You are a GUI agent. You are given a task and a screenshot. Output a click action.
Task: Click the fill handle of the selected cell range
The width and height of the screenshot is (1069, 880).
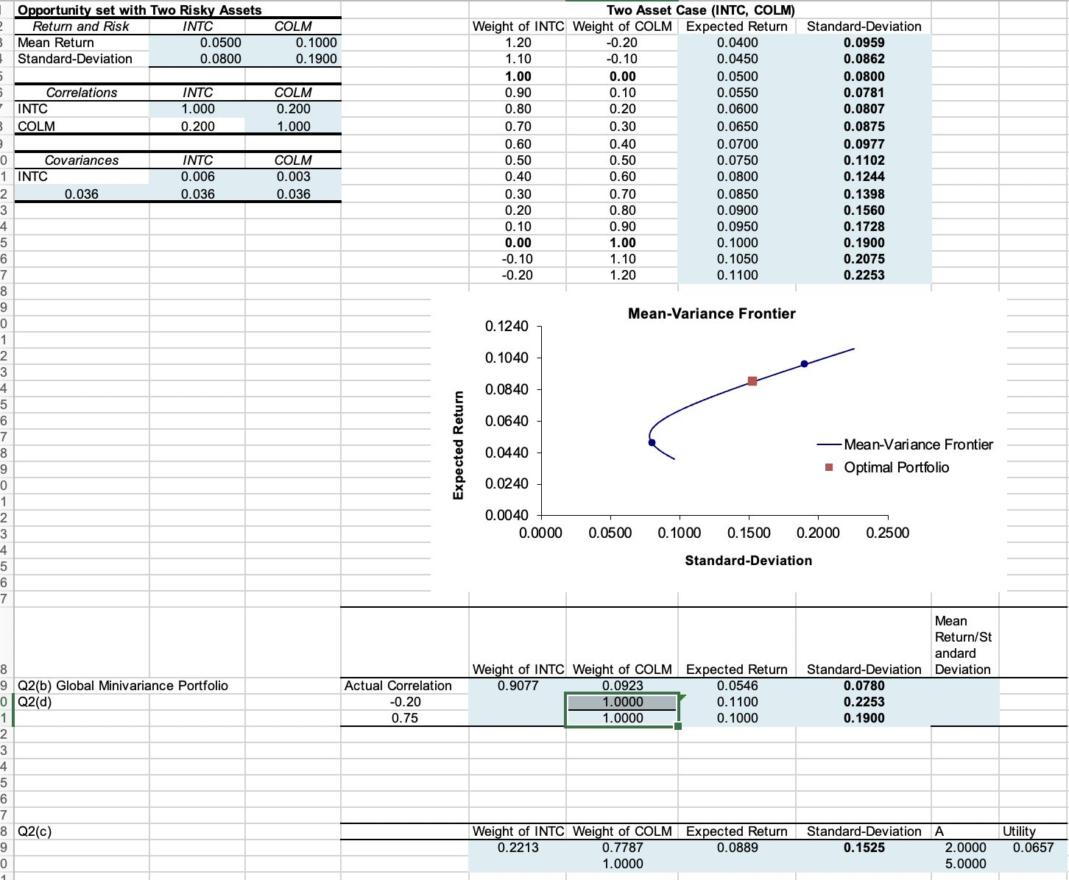tap(679, 726)
